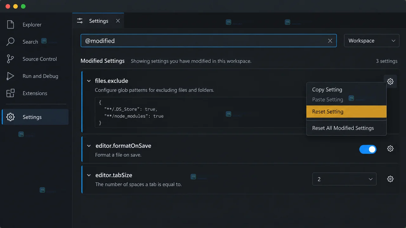The height and width of the screenshot is (228, 406).
Task: Click the files.exclude JSON value box
Action: point(200,112)
